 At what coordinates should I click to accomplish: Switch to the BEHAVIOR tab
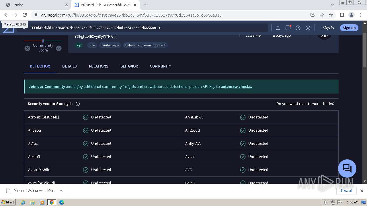click(x=129, y=66)
